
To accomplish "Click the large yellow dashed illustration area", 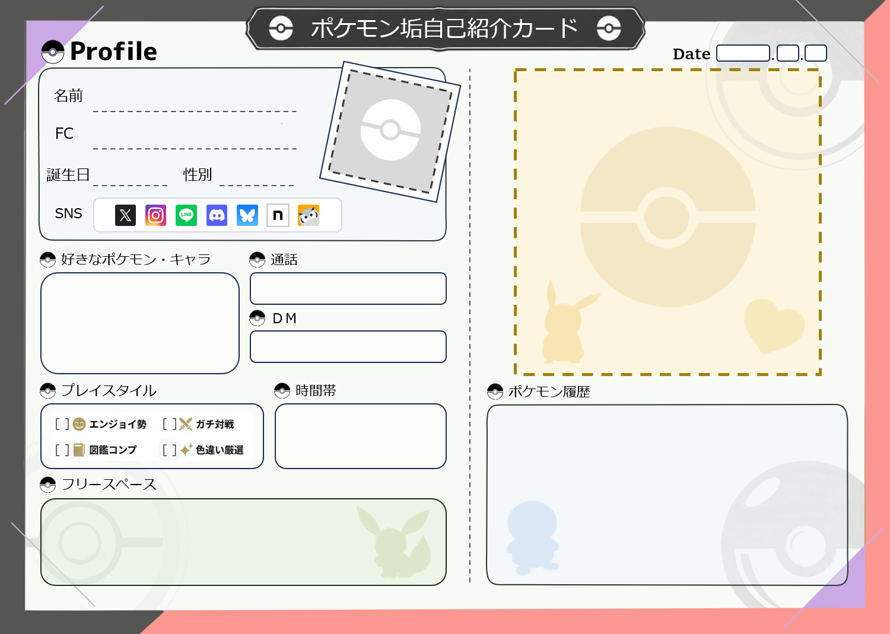I will [667, 222].
